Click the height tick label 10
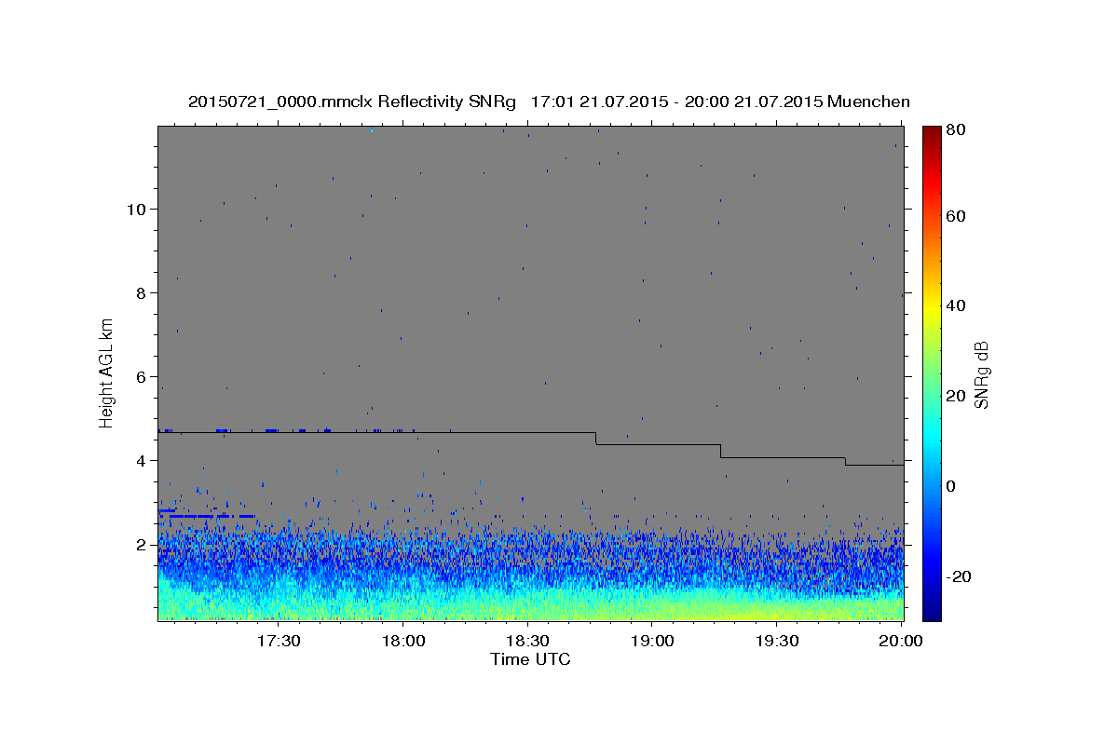1118x745 pixels. coord(135,209)
